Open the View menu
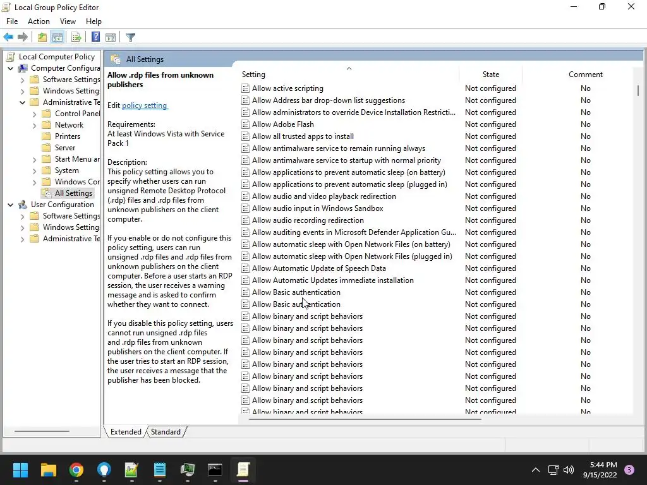 [x=68, y=21]
